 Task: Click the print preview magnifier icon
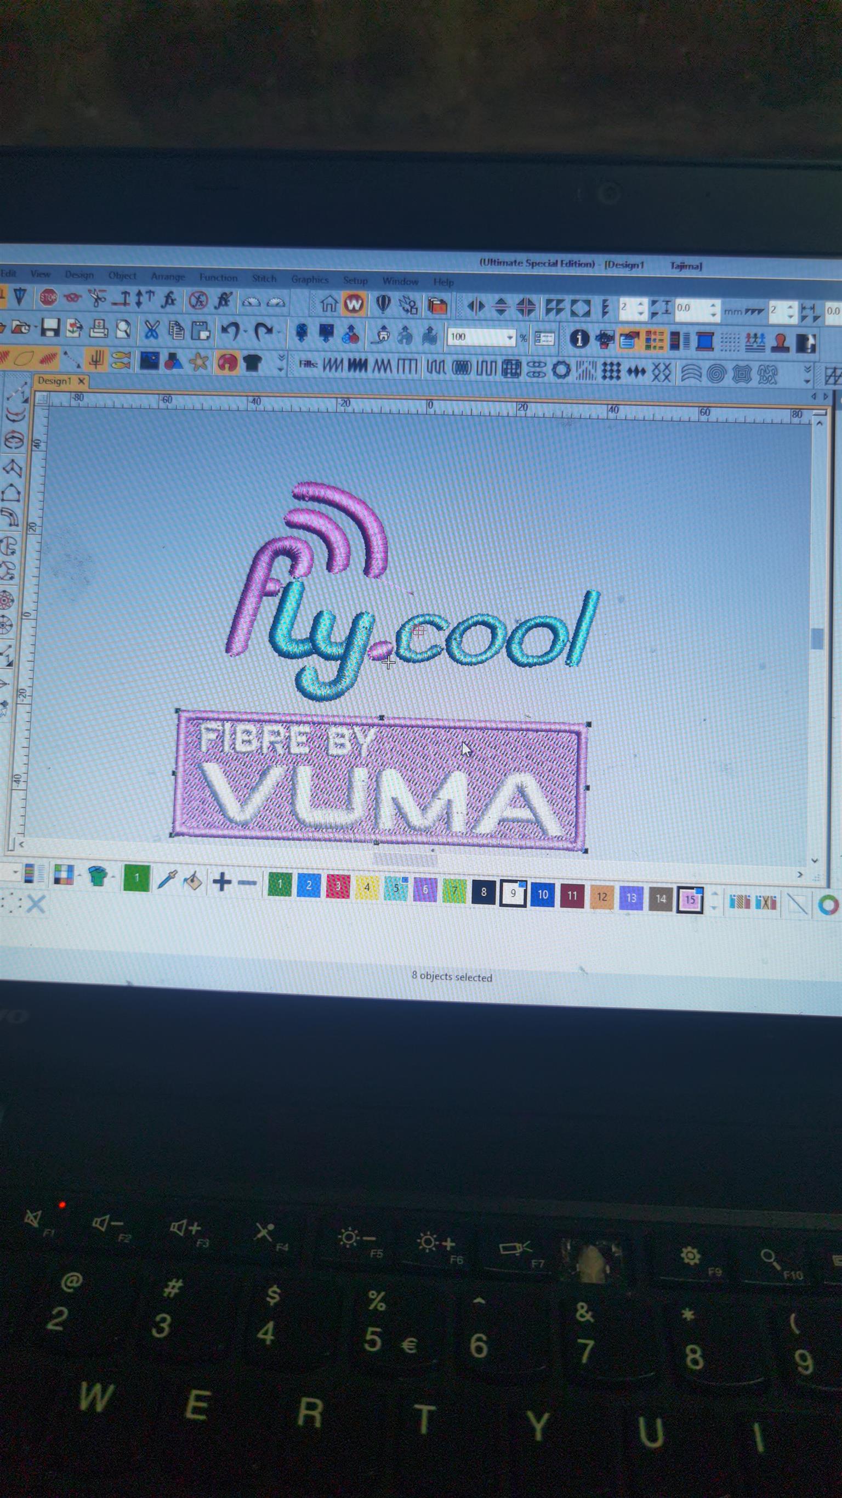coord(123,330)
